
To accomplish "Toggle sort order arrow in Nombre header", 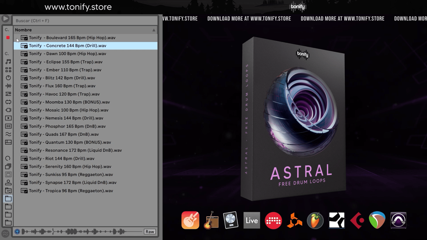I will click(x=154, y=30).
